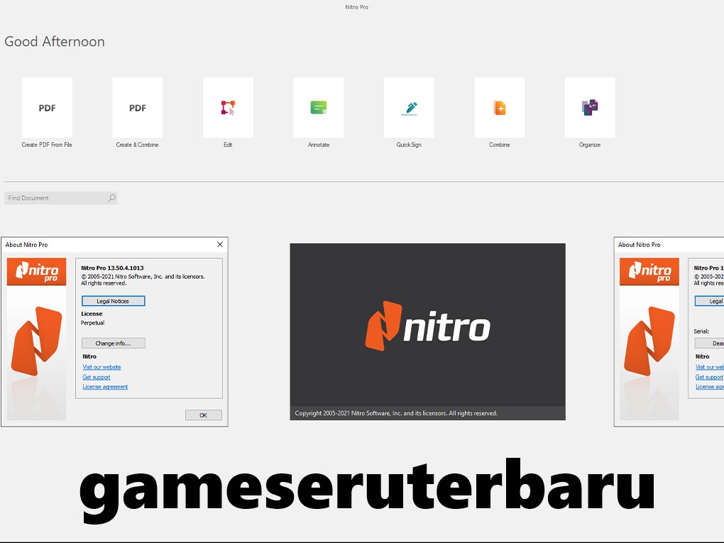Viewport: 724px width, 543px height.
Task: Click the search magnifier icon
Action: pos(111,198)
